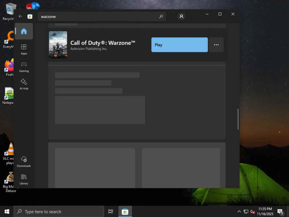Select the Notepad++ desktop shortcut
This screenshot has width=289, height=217.
tap(8, 96)
